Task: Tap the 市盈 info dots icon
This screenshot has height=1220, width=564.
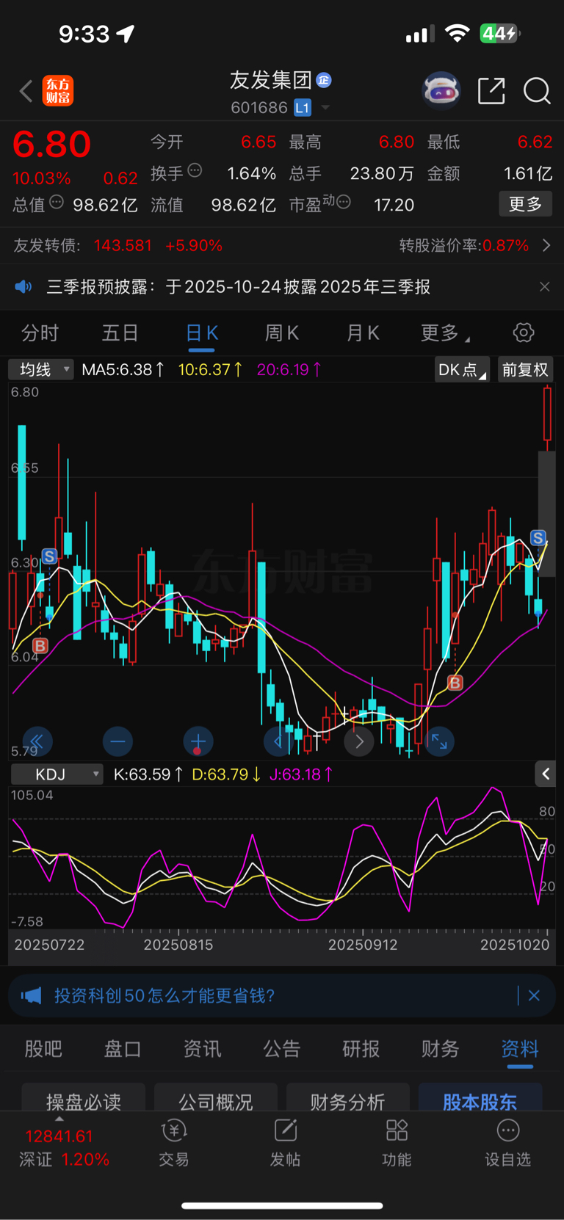Action: 343,201
